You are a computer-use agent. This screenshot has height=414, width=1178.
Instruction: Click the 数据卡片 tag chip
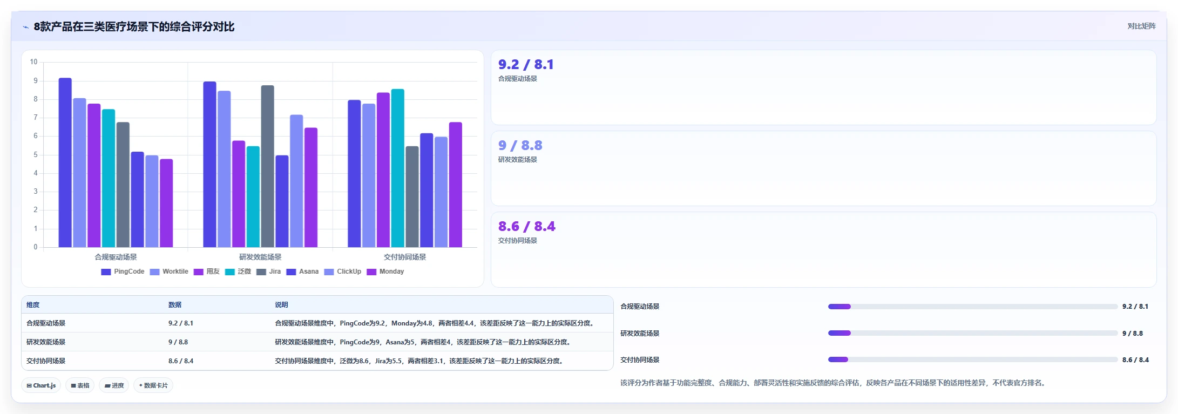pos(153,385)
